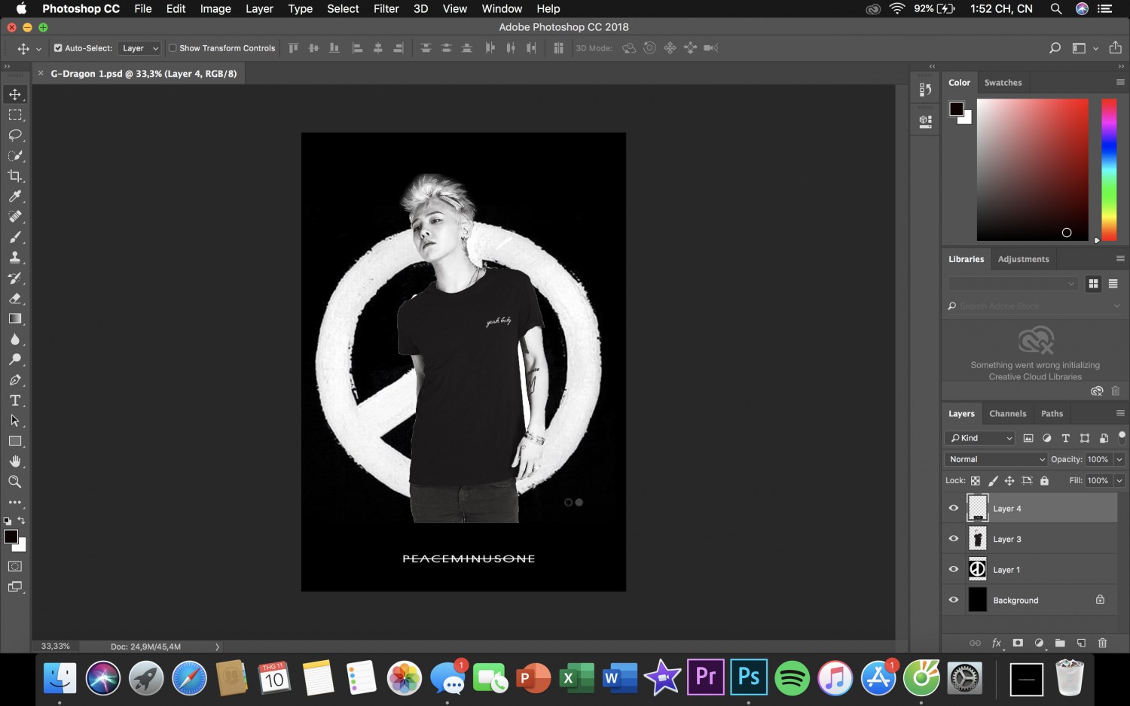The height and width of the screenshot is (706, 1130).
Task: Open the Layers panel options menu
Action: click(x=1120, y=413)
